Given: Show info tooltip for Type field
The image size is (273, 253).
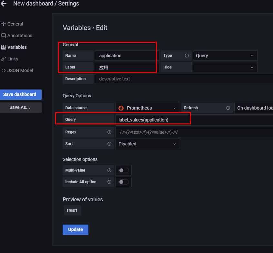Looking at the screenshot, I should [187, 56].
